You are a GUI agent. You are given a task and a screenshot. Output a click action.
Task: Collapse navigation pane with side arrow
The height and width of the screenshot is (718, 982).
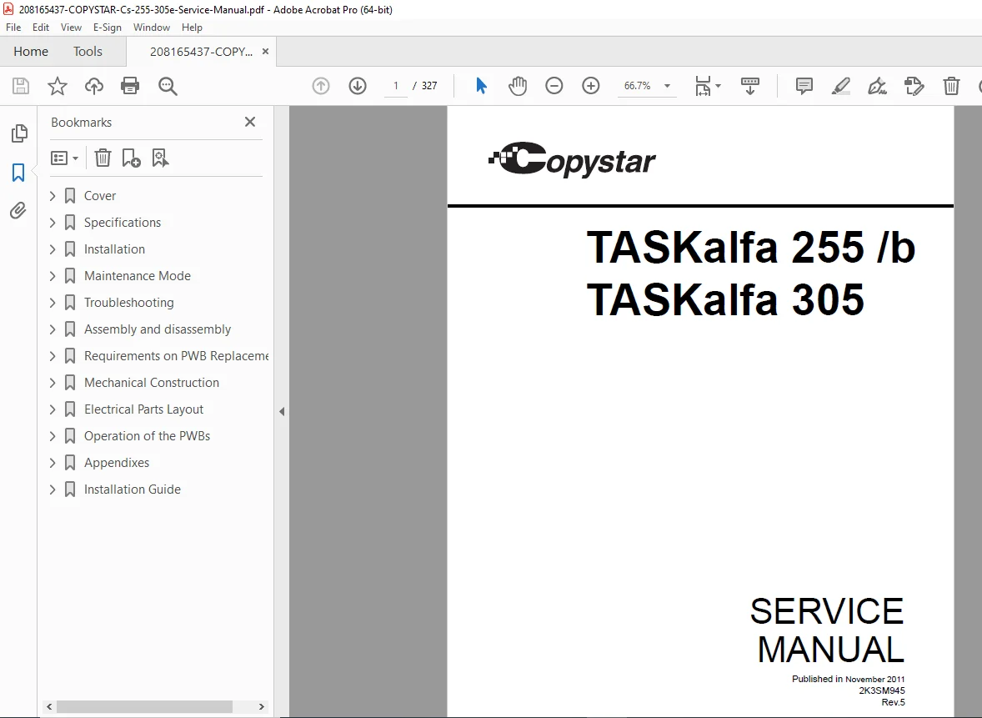pyautogui.click(x=282, y=412)
